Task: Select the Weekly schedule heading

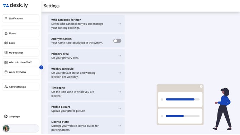Action: (x=62, y=69)
